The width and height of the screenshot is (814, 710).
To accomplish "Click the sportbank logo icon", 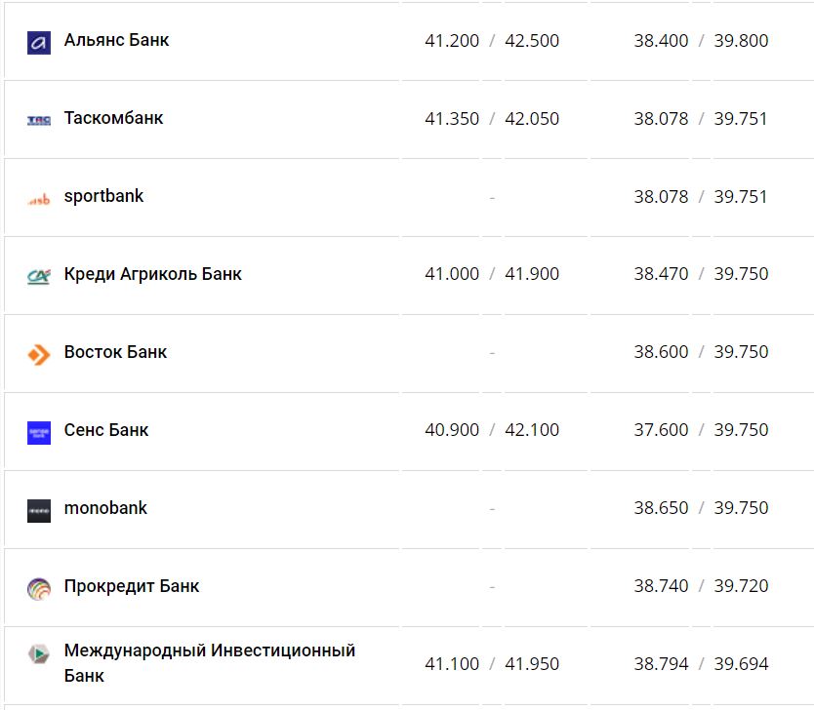I will (39, 199).
